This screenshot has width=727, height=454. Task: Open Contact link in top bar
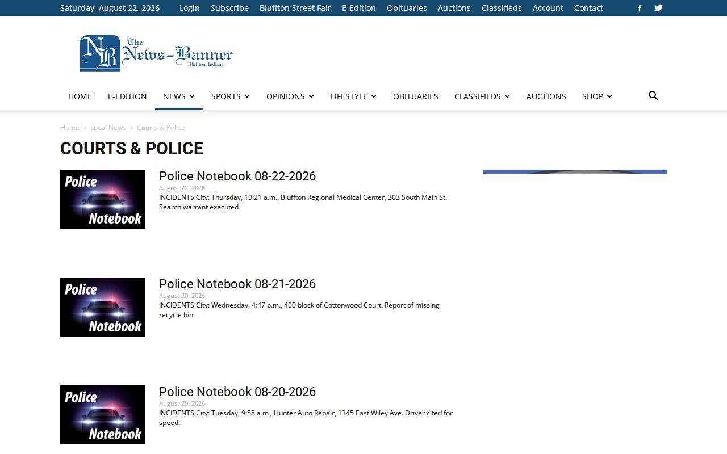click(588, 8)
